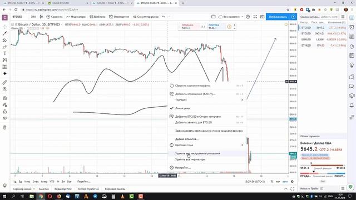Open the prediction and measurement tools

tap(5, 67)
